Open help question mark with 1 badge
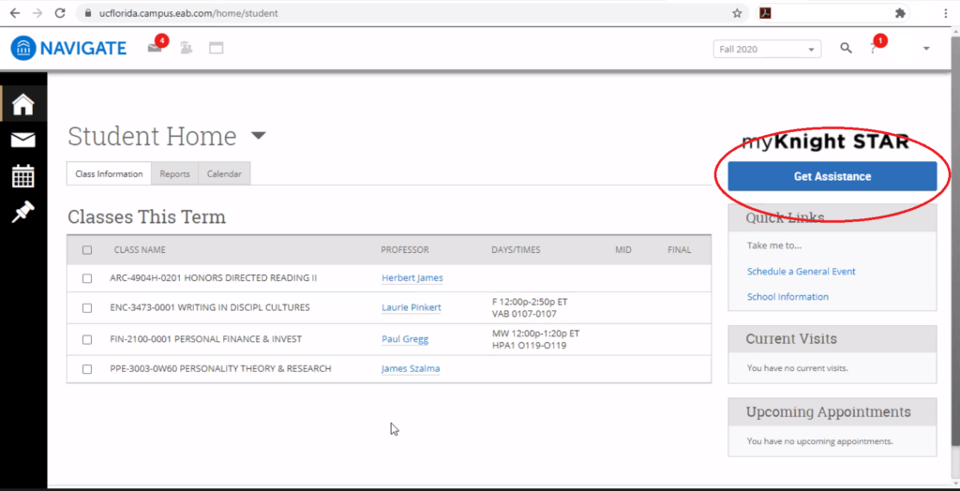The image size is (960, 491). click(873, 49)
